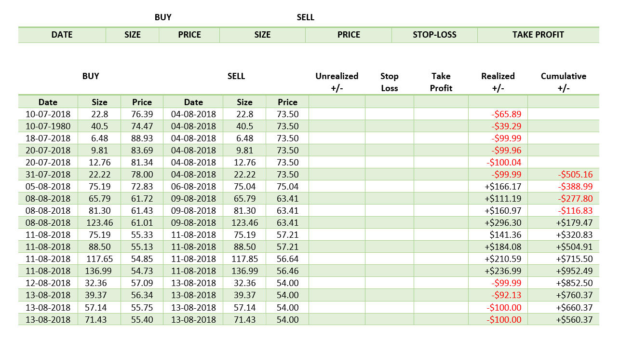Click the STOP-LOSS header cell
The width and height of the screenshot is (620, 342).
pos(434,35)
